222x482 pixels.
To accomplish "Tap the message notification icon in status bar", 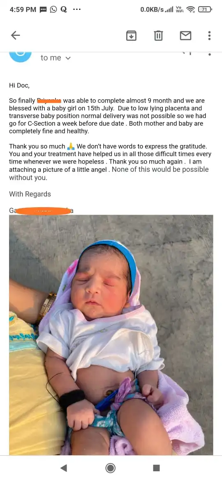I will click(x=43, y=9).
